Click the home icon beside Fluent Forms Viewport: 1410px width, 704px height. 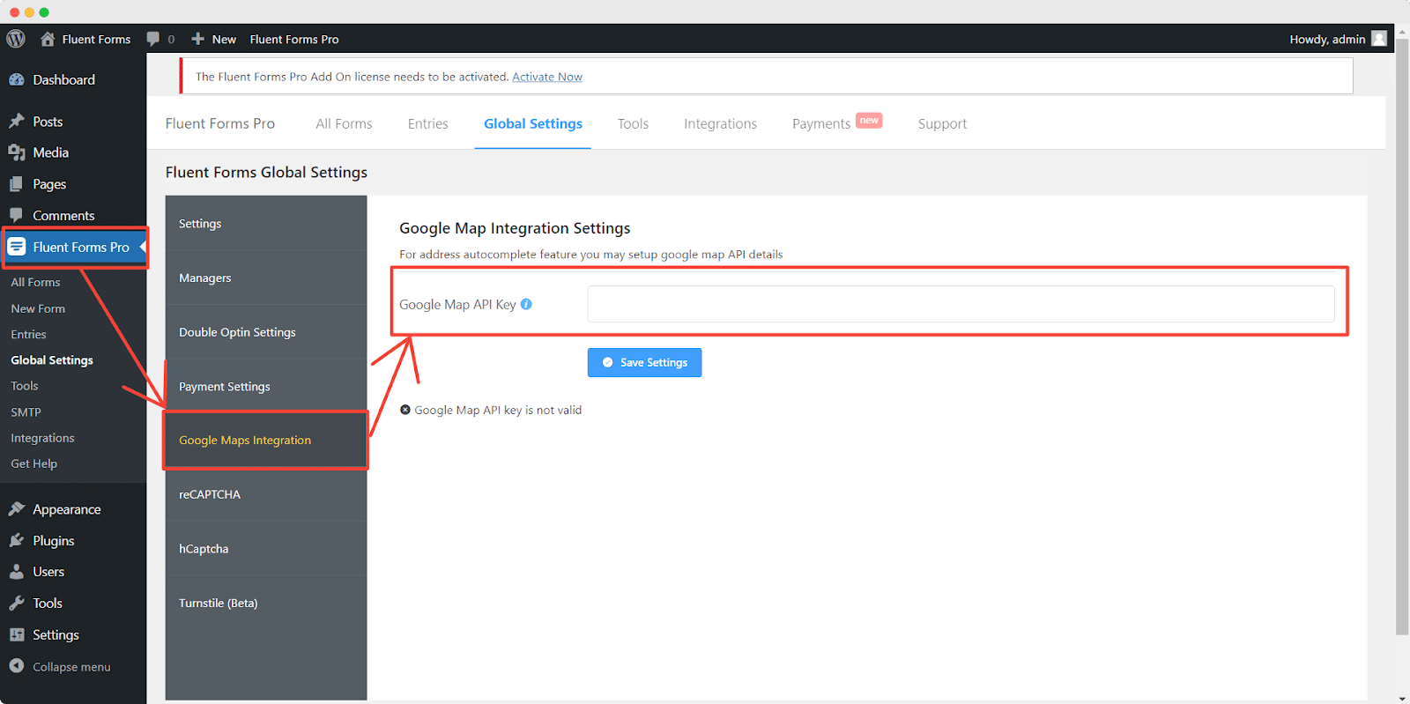[48, 39]
